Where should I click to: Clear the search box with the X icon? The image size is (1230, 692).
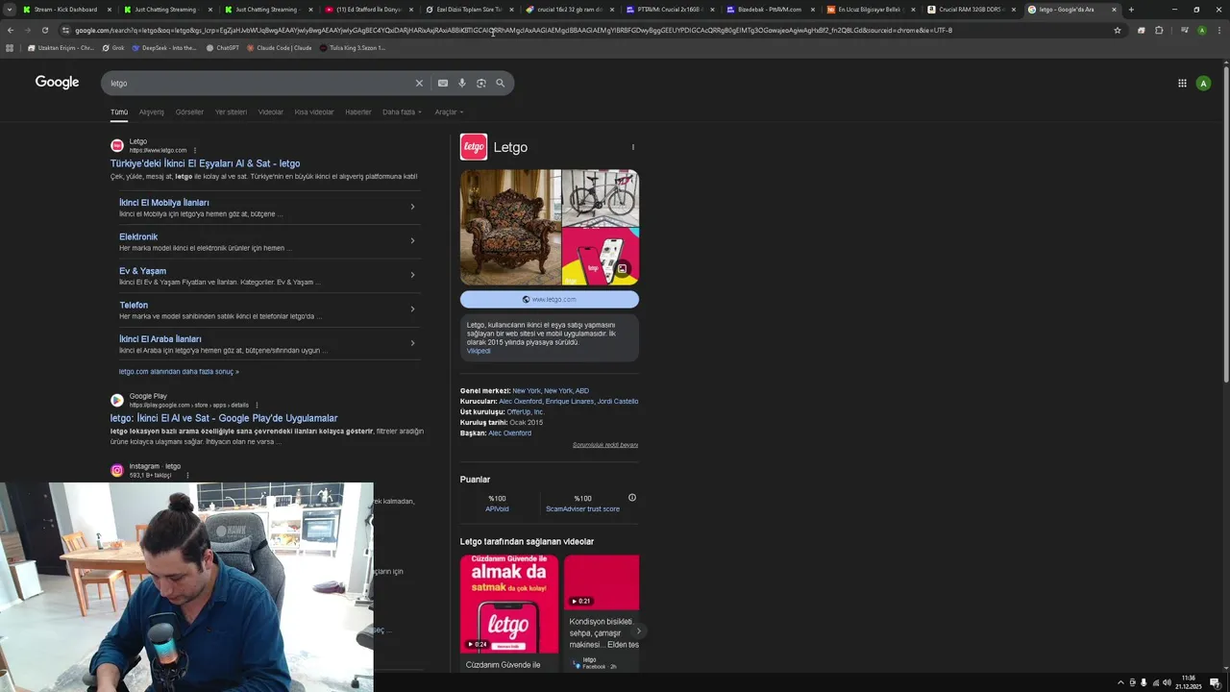[x=419, y=84]
